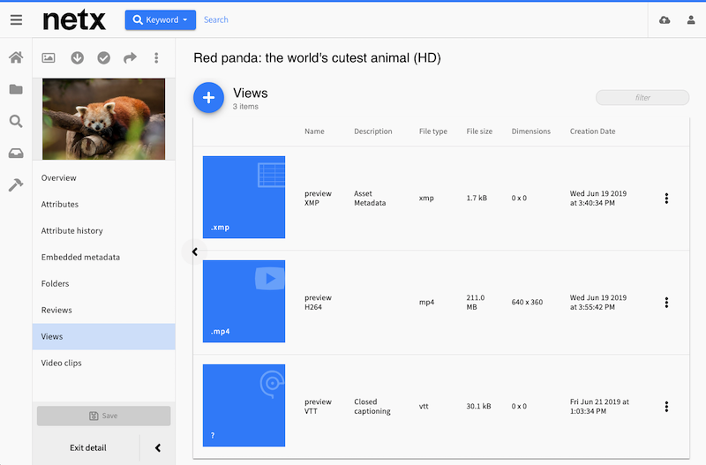Click the '1.7 kB' file size cell

pos(477,198)
